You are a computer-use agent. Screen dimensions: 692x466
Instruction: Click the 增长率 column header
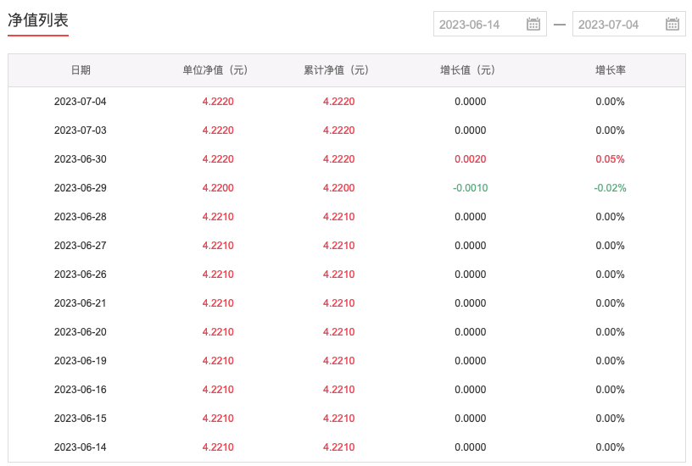tap(610, 70)
